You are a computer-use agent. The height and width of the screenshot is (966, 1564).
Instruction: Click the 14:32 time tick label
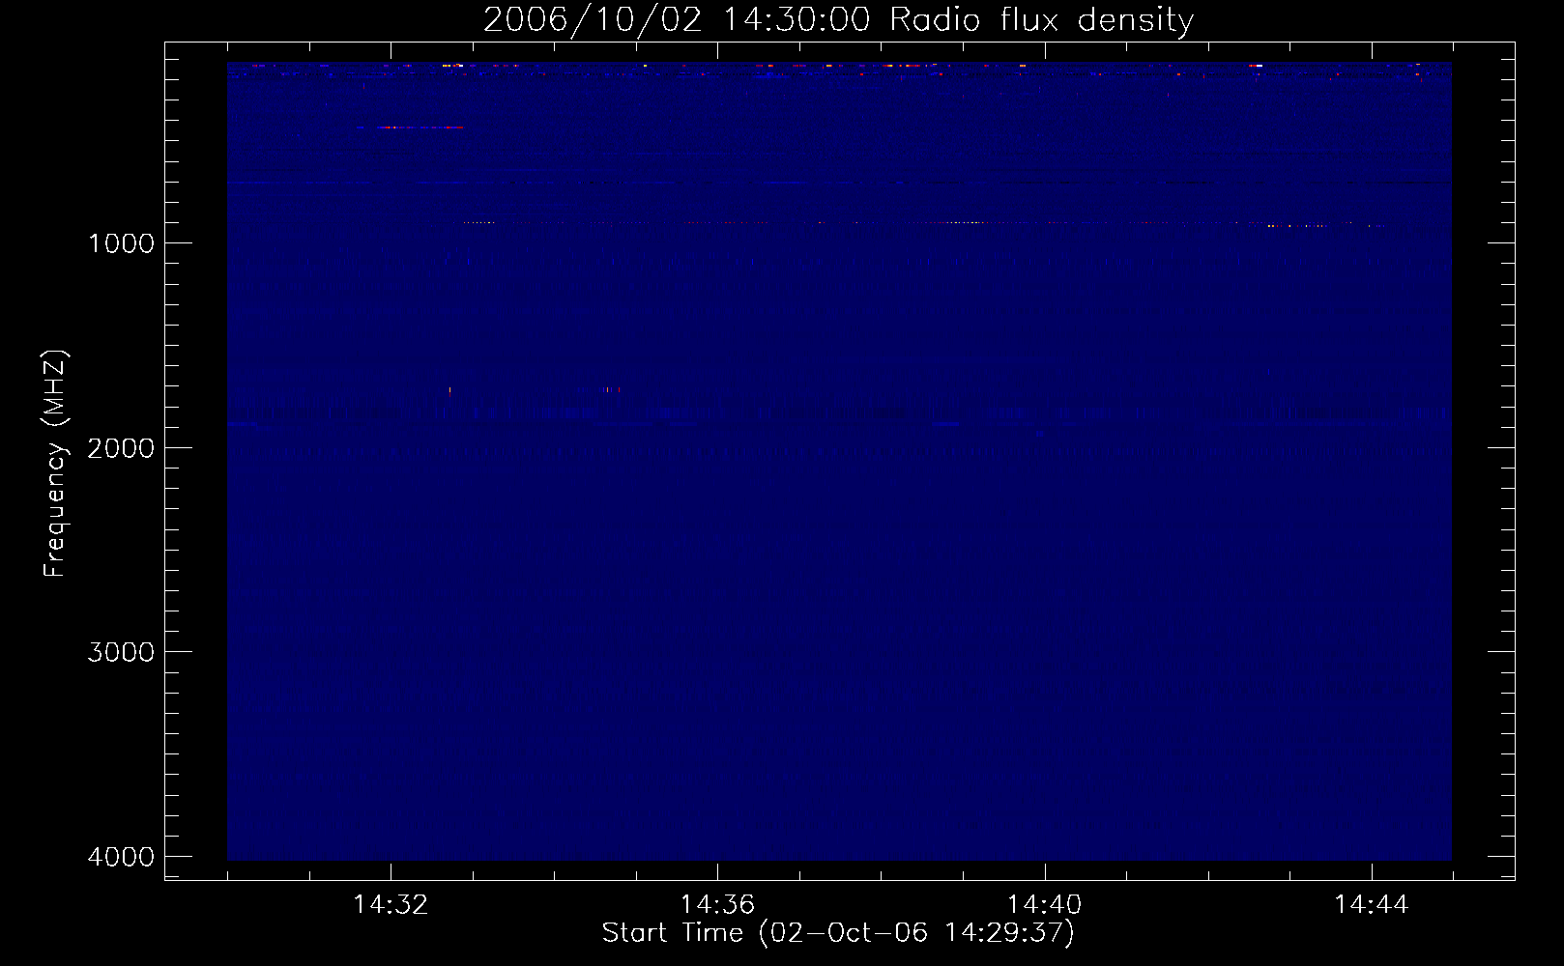pos(391,905)
